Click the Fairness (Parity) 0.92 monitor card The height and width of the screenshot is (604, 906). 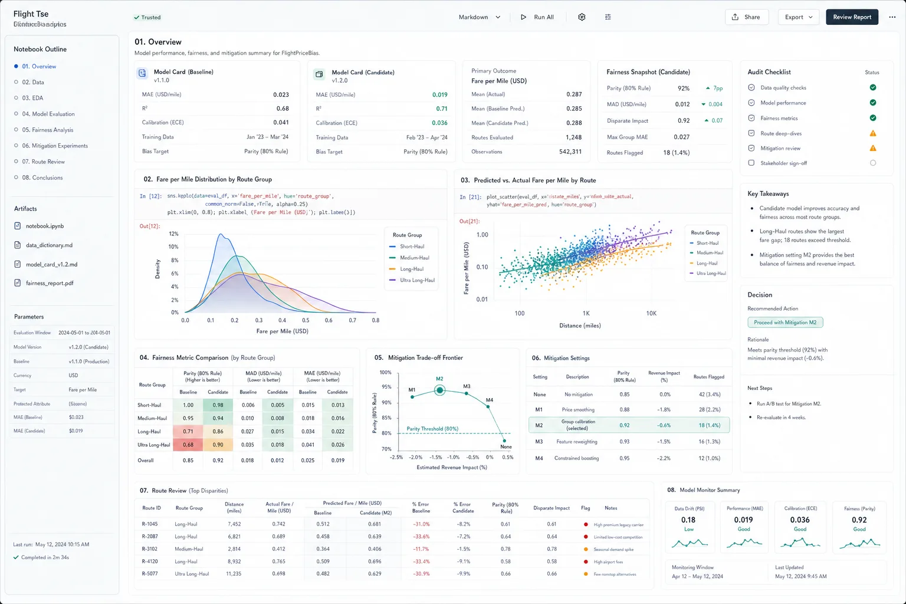tap(859, 528)
